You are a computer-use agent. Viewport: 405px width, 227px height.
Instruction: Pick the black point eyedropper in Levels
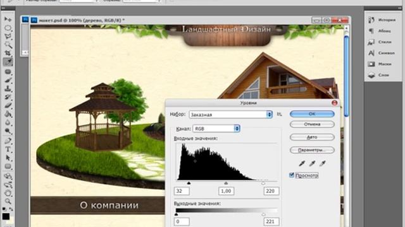[302, 163]
